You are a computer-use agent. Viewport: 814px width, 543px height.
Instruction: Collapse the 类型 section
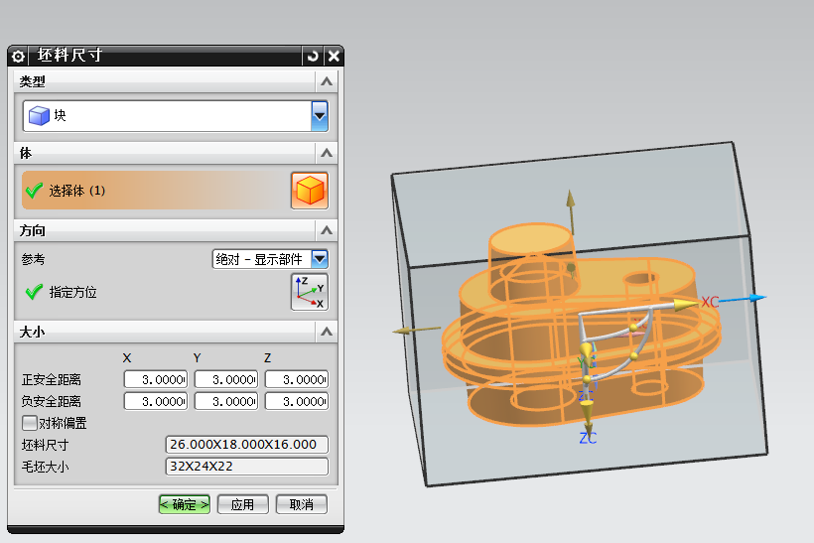[327, 81]
